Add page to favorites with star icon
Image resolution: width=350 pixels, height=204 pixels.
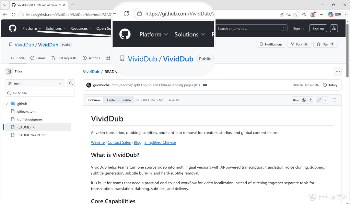295,15
